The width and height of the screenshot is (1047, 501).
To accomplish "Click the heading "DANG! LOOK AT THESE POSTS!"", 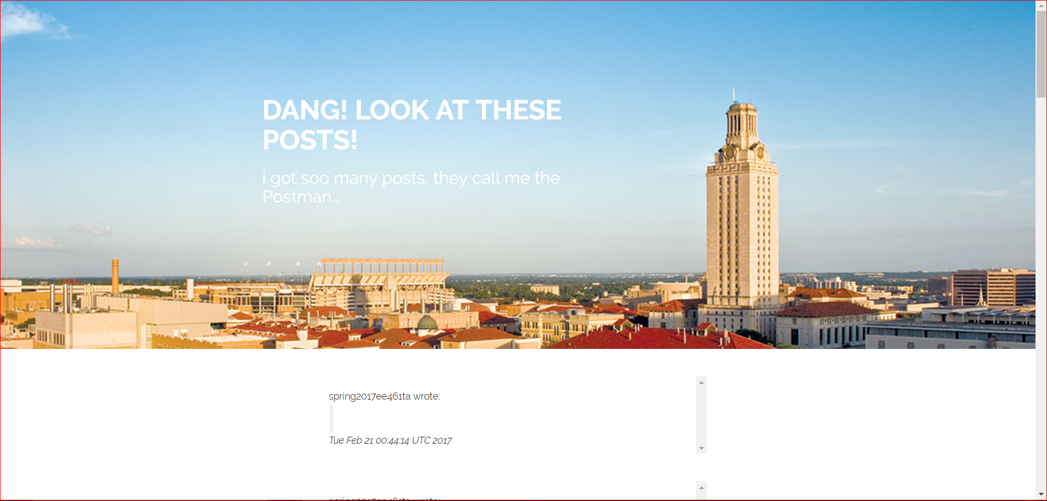I will tap(412, 125).
